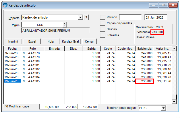The image size is (180, 118).
Task: Click the Kardex app icon in title bar
Action: [5, 5]
